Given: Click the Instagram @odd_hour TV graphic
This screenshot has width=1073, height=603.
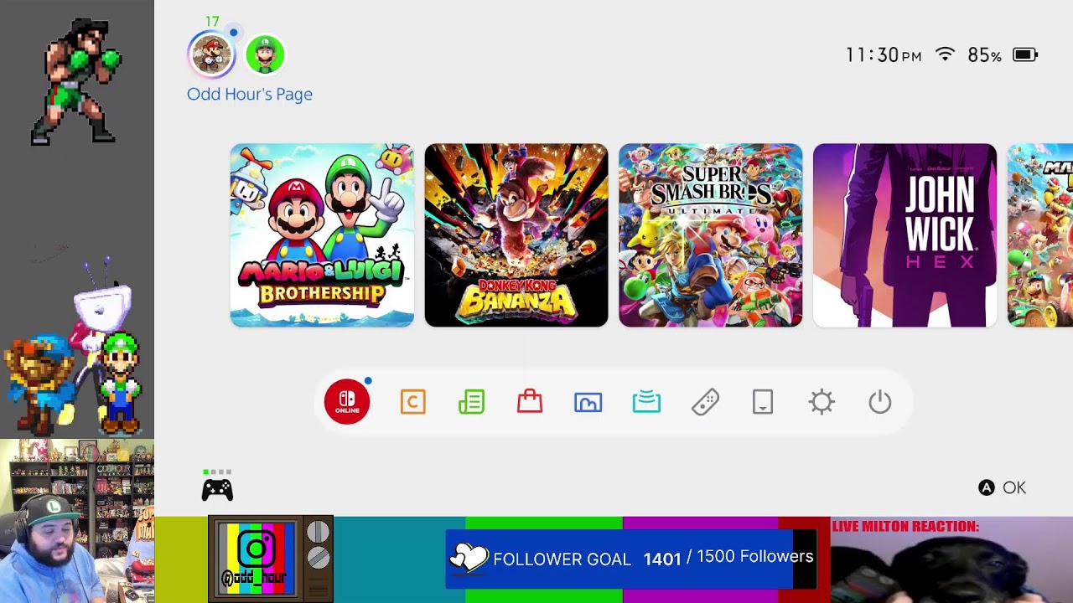Looking at the screenshot, I should 271,559.
